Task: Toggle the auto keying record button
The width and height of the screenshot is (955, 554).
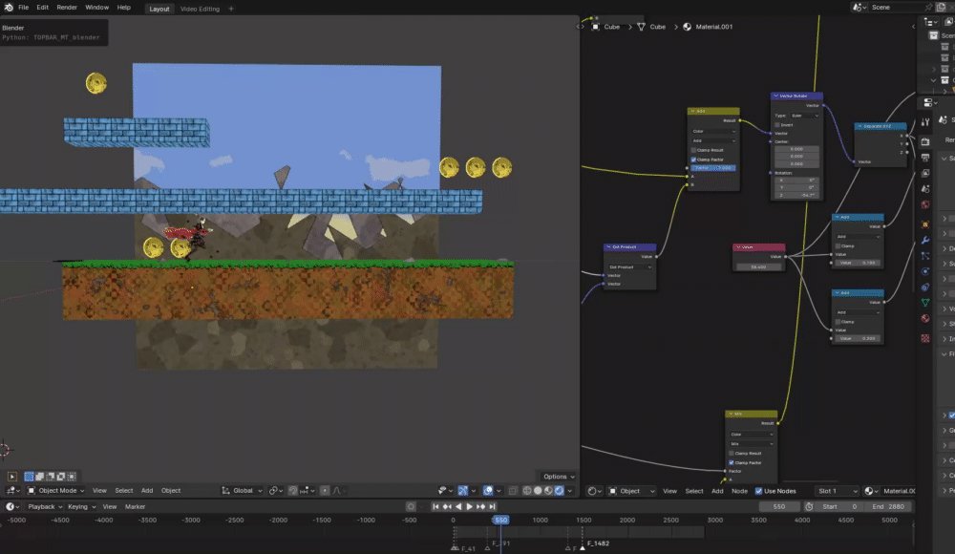Action: [411, 506]
